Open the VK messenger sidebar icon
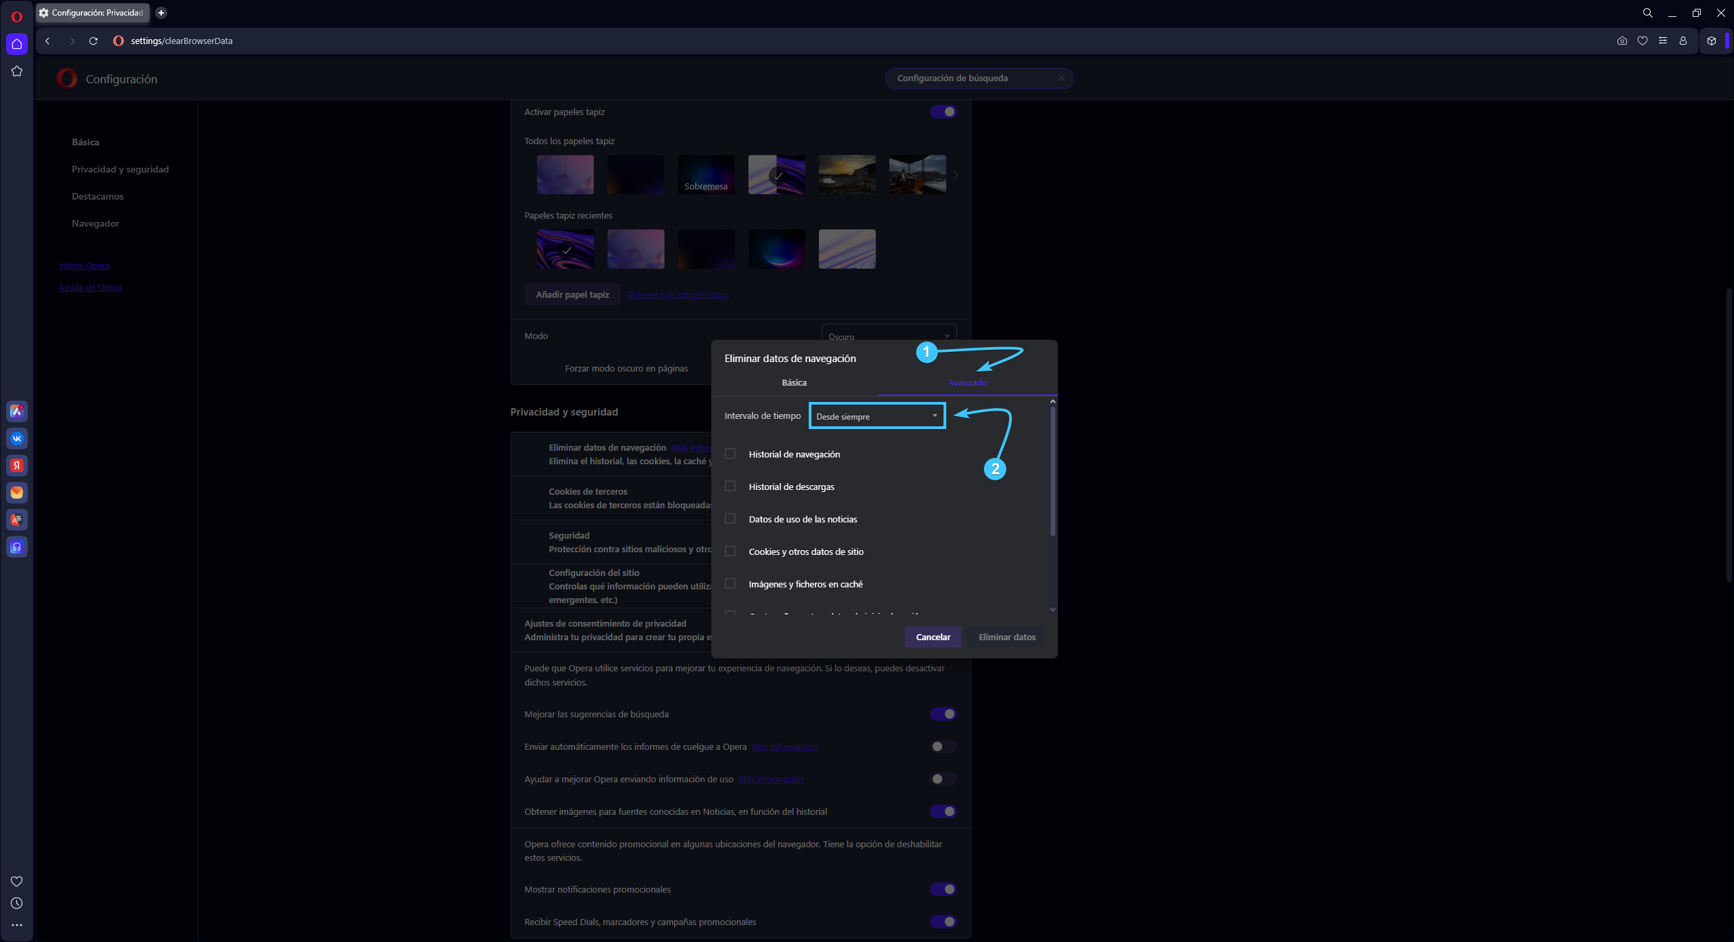Image resolution: width=1734 pixels, height=942 pixels. [x=17, y=438]
